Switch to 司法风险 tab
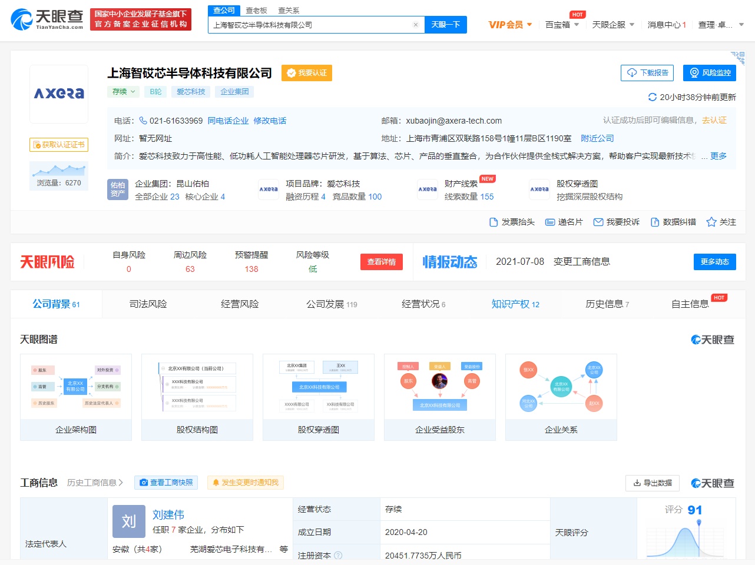755x565 pixels. [x=148, y=304]
